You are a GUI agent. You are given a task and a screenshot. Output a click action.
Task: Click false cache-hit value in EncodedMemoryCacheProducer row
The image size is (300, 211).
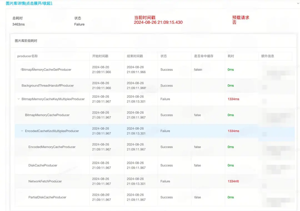pos(197,147)
